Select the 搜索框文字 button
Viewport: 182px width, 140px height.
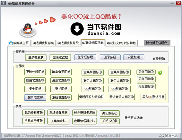tap(35, 97)
